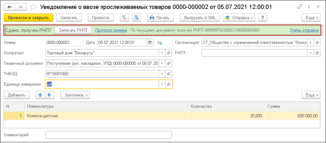Click the help question mark button
326x143 pixels.
pyautogui.click(x=263, y=17)
